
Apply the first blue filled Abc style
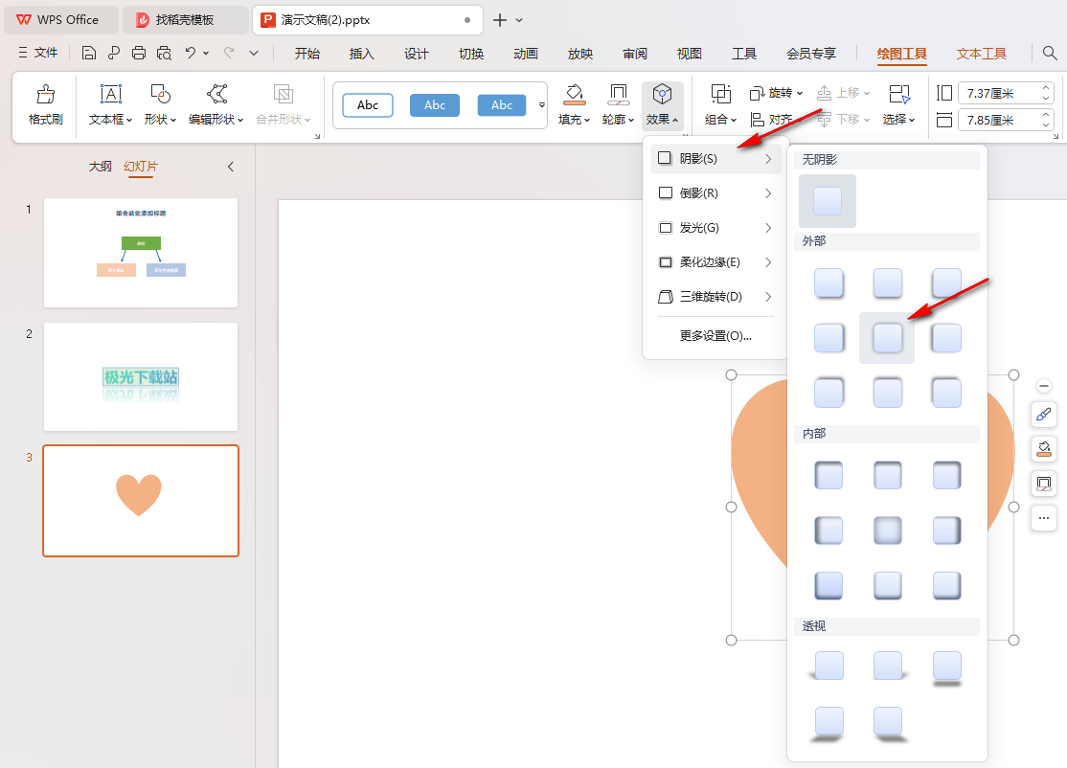pos(435,105)
